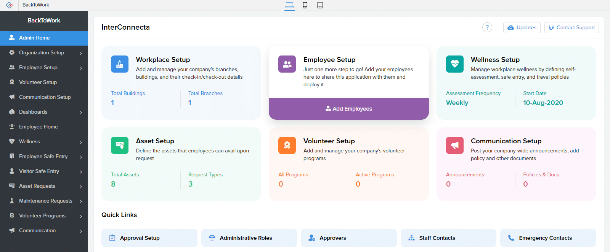Viewport: 610px width, 252px height.
Task: Click the Asset Requests icon in sidebar
Action: tap(12, 186)
